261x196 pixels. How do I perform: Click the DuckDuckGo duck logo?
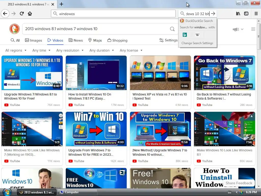click(x=15, y=29)
